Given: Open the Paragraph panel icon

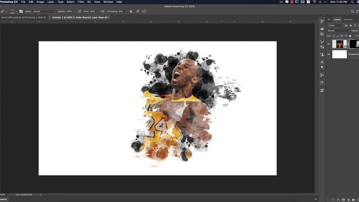Looking at the screenshot, I should pyautogui.click(x=322, y=67).
